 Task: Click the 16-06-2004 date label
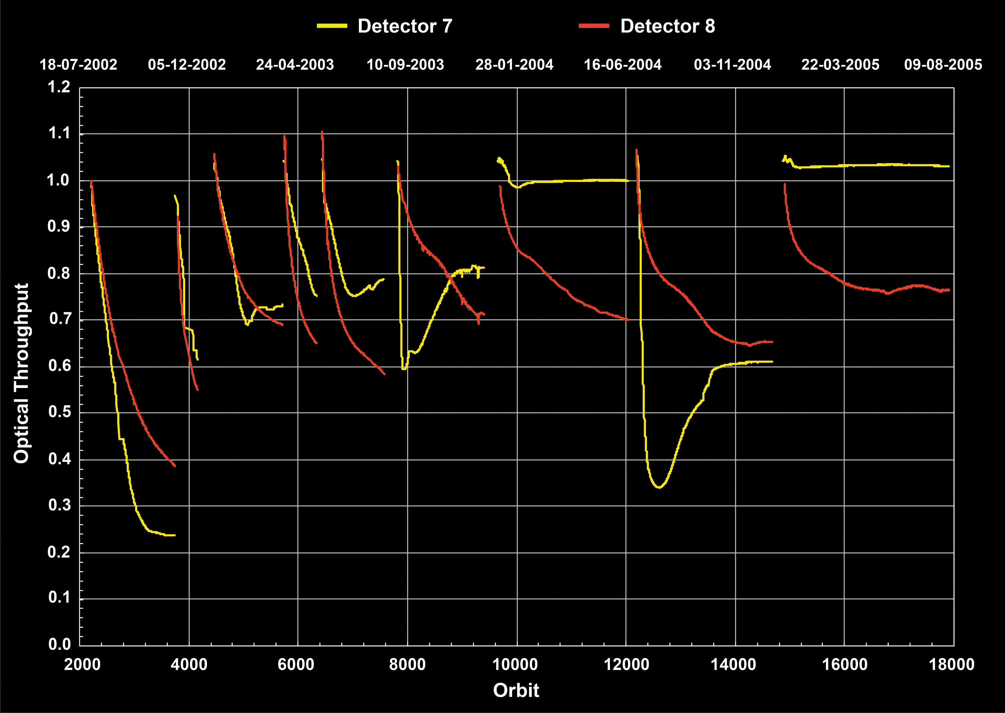pyautogui.click(x=622, y=65)
